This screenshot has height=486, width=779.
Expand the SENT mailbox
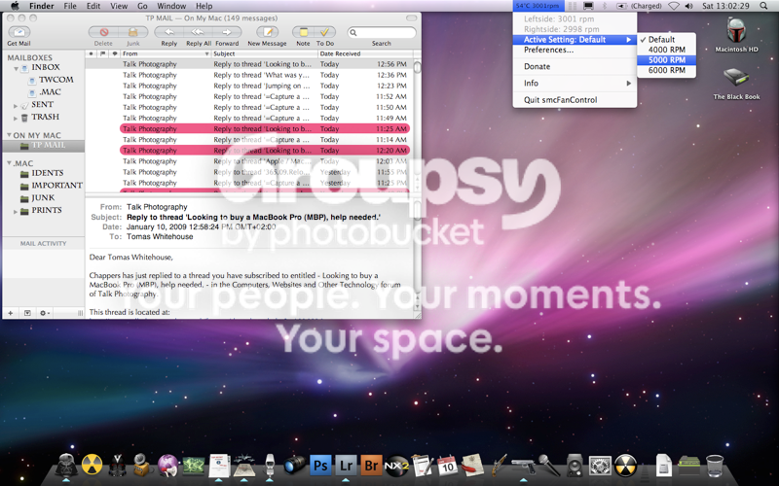[x=16, y=106]
